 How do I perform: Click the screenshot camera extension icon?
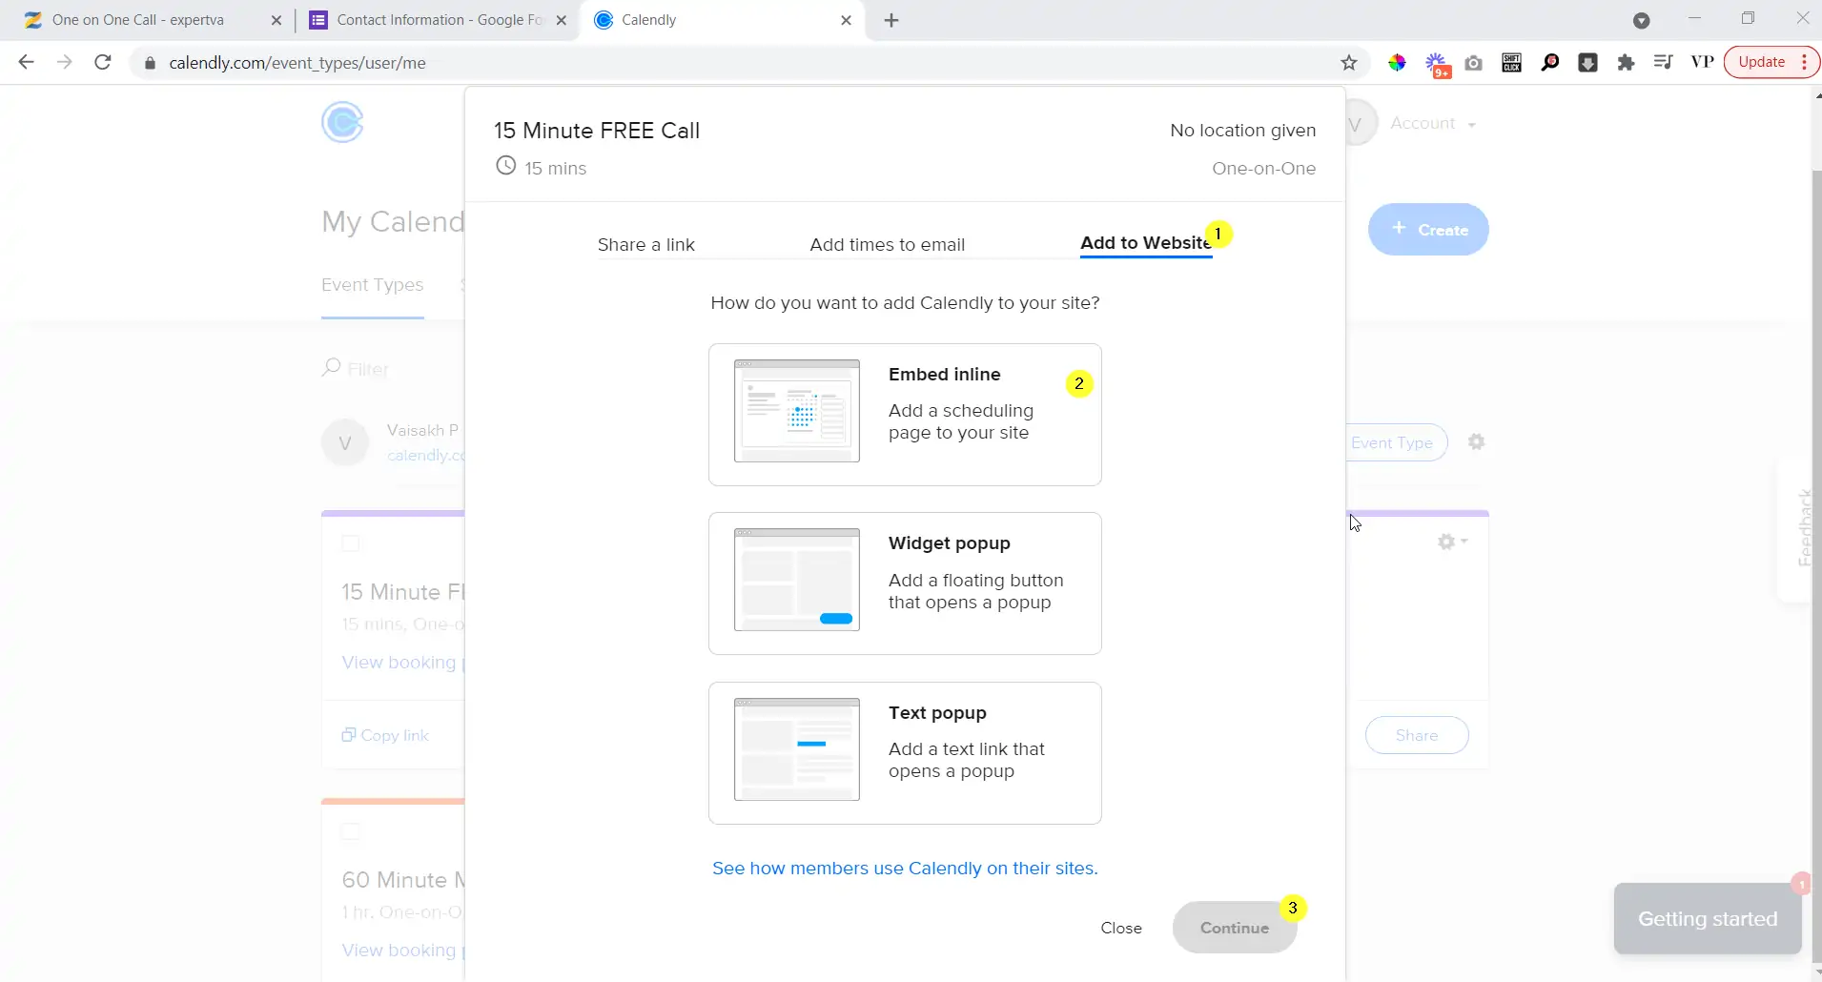tap(1473, 63)
